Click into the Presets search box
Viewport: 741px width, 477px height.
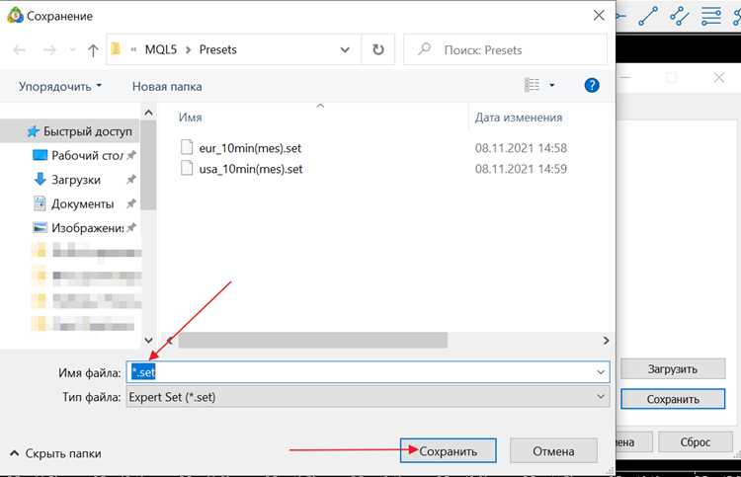point(505,49)
